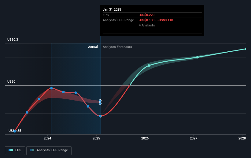Click the Analysts Forecasts section label

click(x=117, y=47)
